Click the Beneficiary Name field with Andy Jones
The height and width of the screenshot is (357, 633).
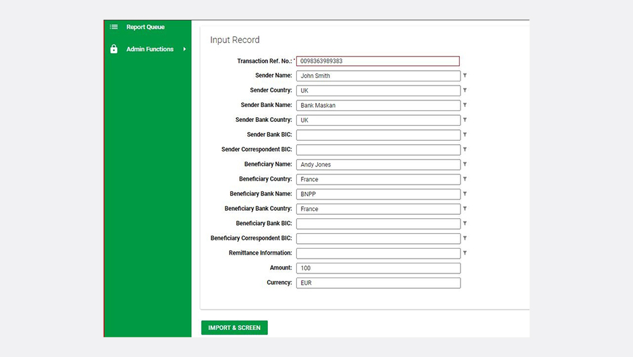[378, 164]
